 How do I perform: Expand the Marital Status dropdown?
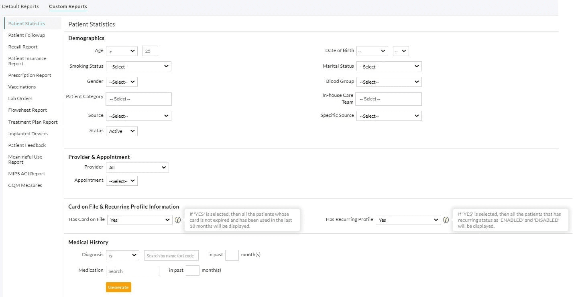click(389, 66)
